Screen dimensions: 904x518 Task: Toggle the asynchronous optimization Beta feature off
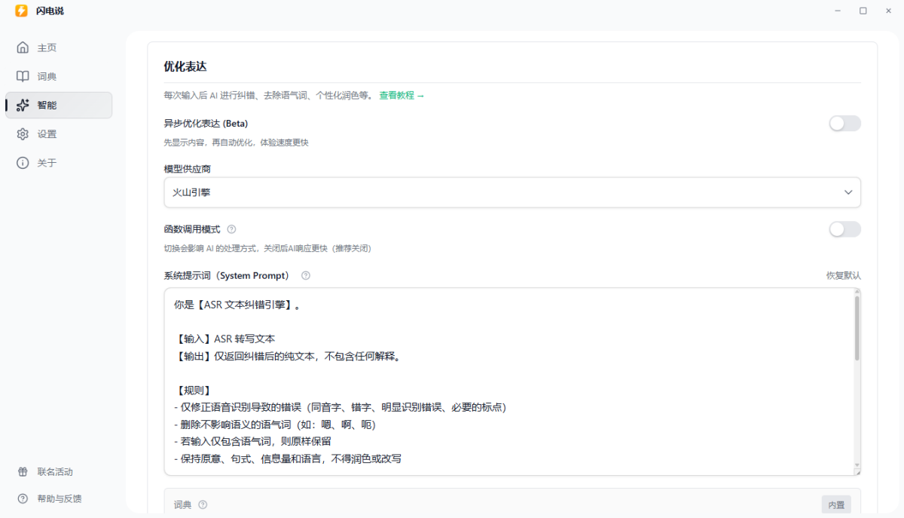[844, 123]
